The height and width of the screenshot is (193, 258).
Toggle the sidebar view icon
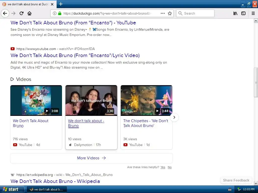[243, 13]
